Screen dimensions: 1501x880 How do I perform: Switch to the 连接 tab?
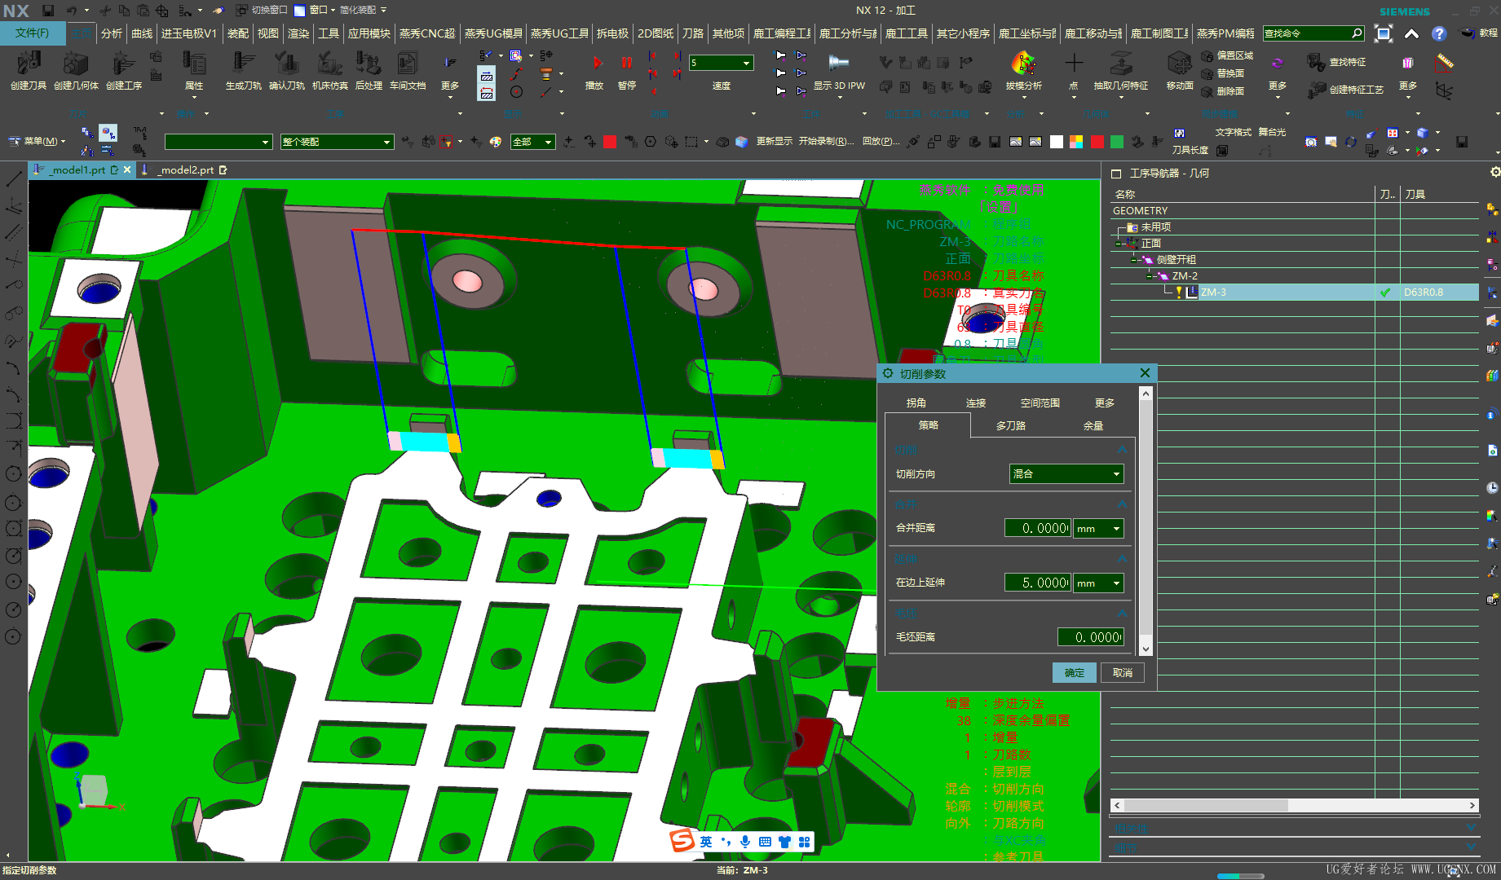coord(975,403)
